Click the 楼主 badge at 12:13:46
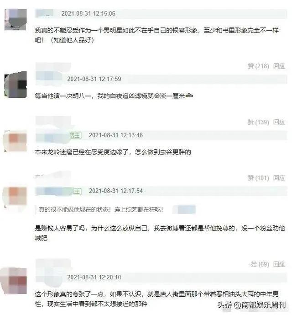Image resolution: width=292 pixels, height=315 pixels. point(75,135)
